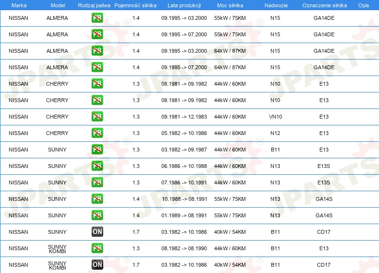The height and width of the screenshot is (273, 379).
Task: Click 40kW / 54KM in the Sunny Kombi row
Action: coord(230,265)
